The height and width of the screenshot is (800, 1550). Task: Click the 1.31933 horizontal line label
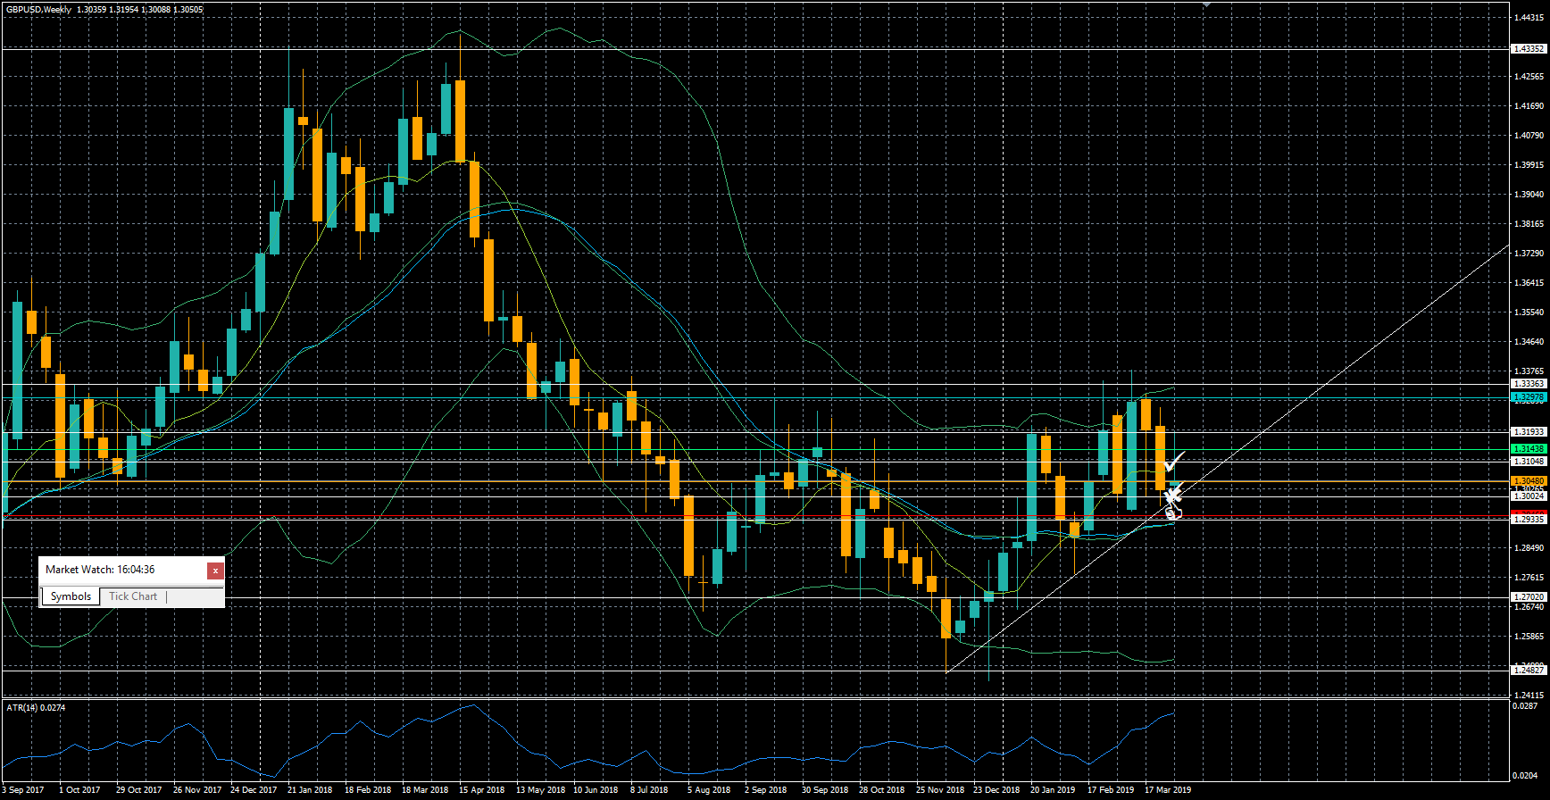click(1528, 431)
